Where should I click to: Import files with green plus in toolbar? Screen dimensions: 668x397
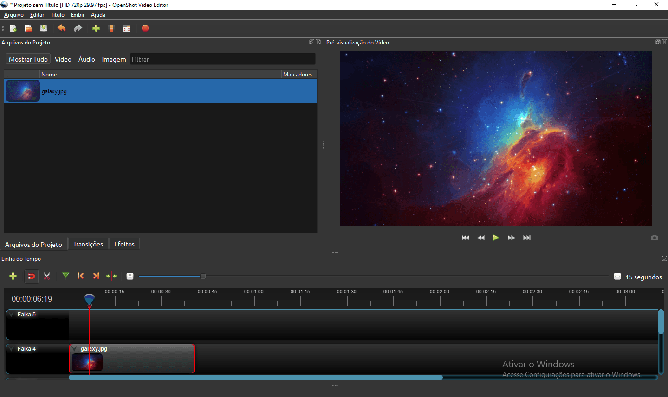(96, 28)
